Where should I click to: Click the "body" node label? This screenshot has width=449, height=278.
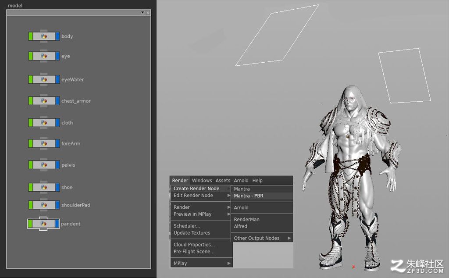coord(67,36)
